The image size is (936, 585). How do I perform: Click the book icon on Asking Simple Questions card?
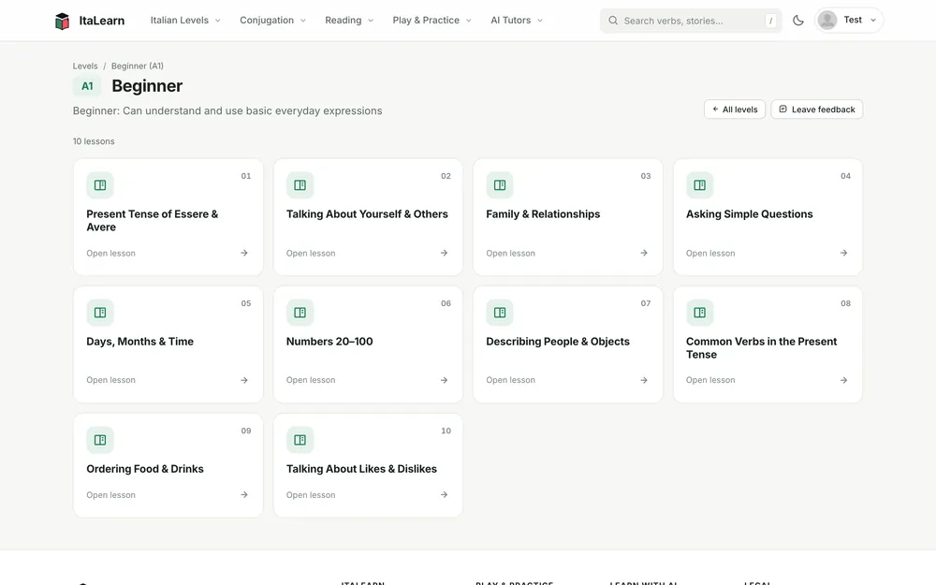(x=699, y=185)
